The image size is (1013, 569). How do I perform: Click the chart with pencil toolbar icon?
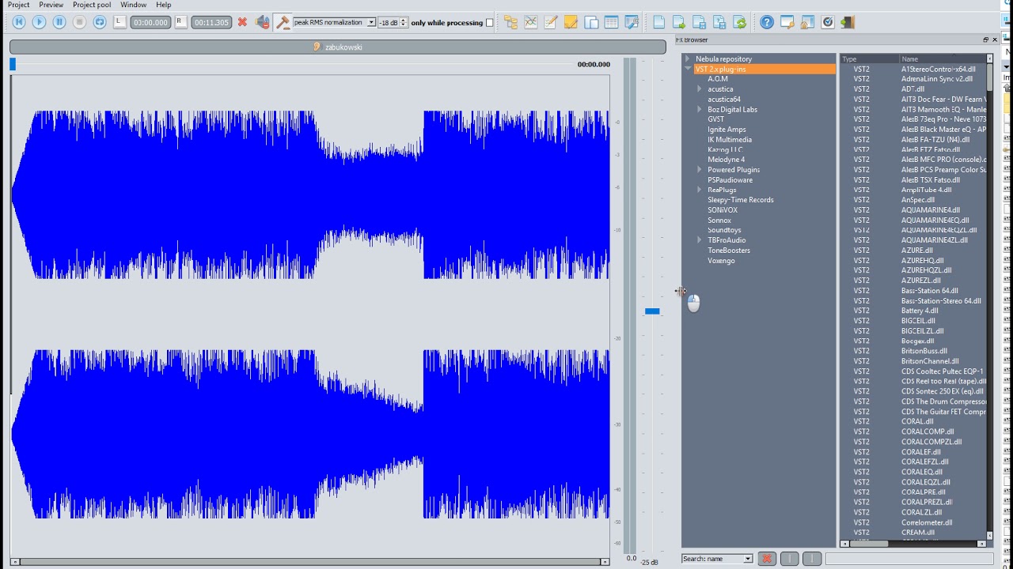pyautogui.click(x=551, y=22)
